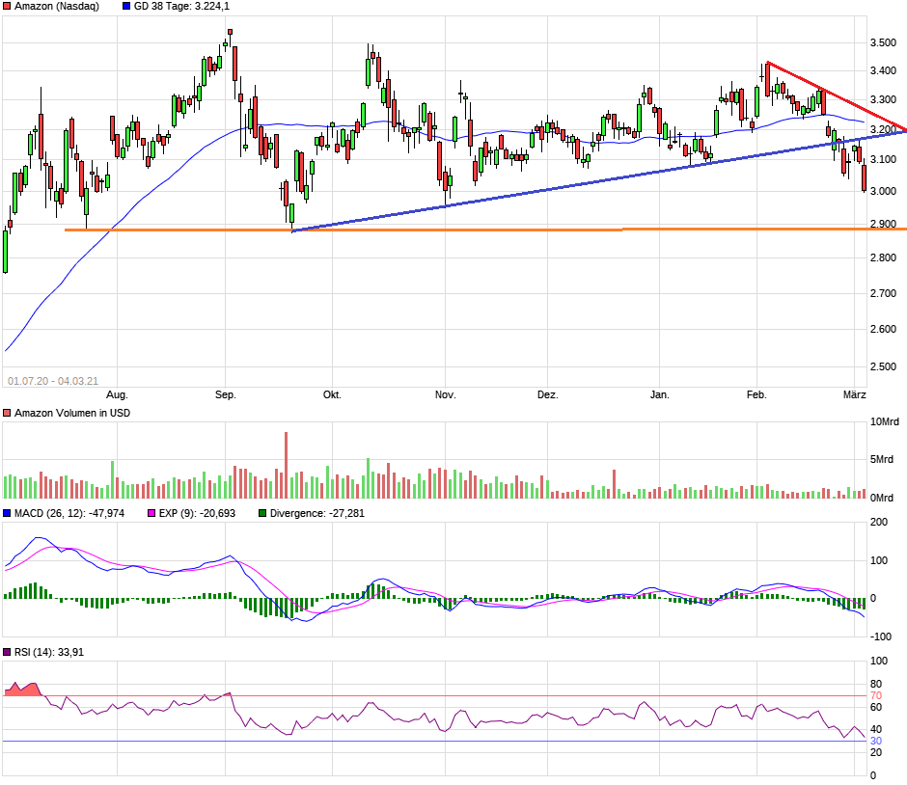Click the 'Aug.' month axis label
This screenshot has width=907, height=785.
pos(117,394)
